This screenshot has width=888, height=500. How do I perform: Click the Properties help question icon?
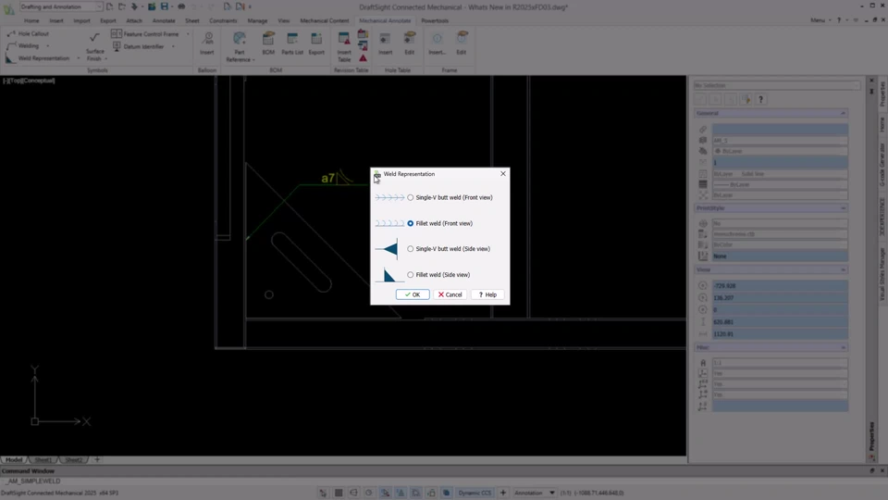tap(760, 100)
